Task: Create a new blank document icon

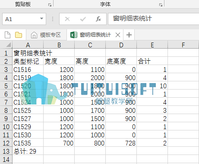Action: (x=7, y=35)
